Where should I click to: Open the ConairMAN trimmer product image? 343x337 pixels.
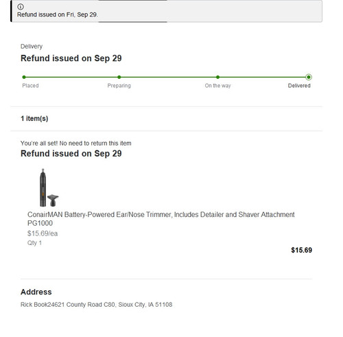click(x=49, y=187)
